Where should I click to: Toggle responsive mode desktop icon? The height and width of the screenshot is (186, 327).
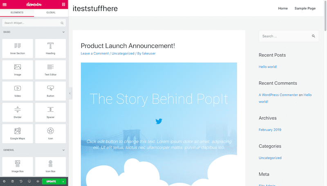coord(29,182)
